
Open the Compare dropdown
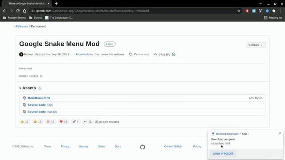[x=256, y=45]
